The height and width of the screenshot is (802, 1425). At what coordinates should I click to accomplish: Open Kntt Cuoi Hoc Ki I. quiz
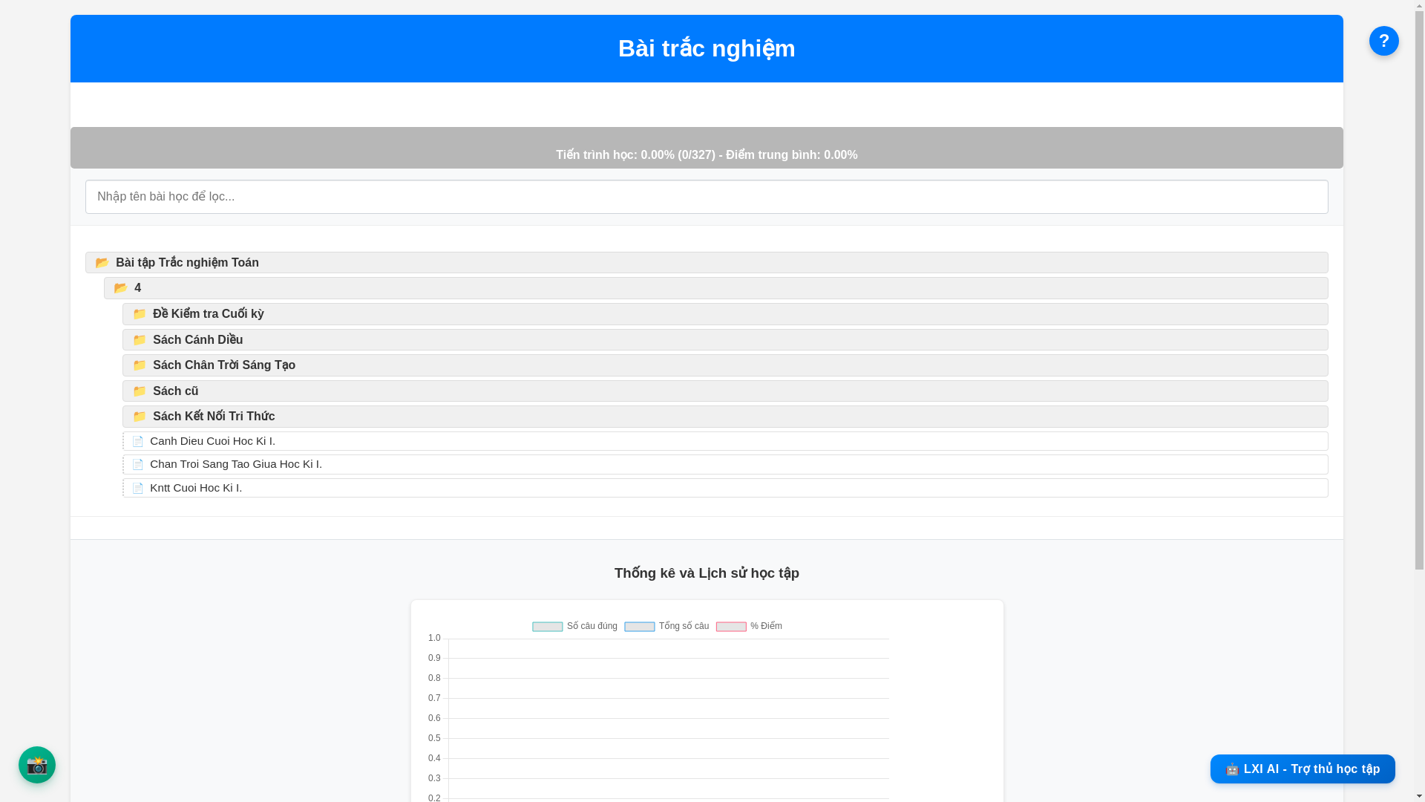(725, 488)
